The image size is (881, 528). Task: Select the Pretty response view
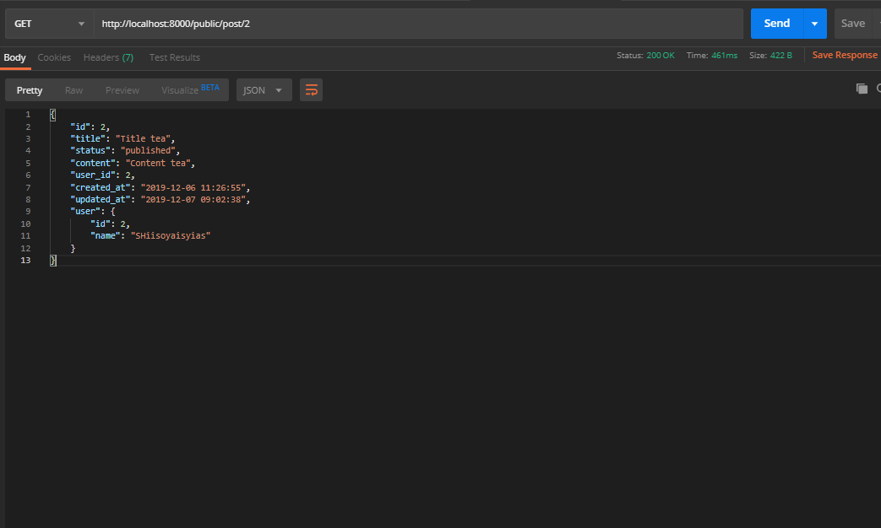(29, 89)
